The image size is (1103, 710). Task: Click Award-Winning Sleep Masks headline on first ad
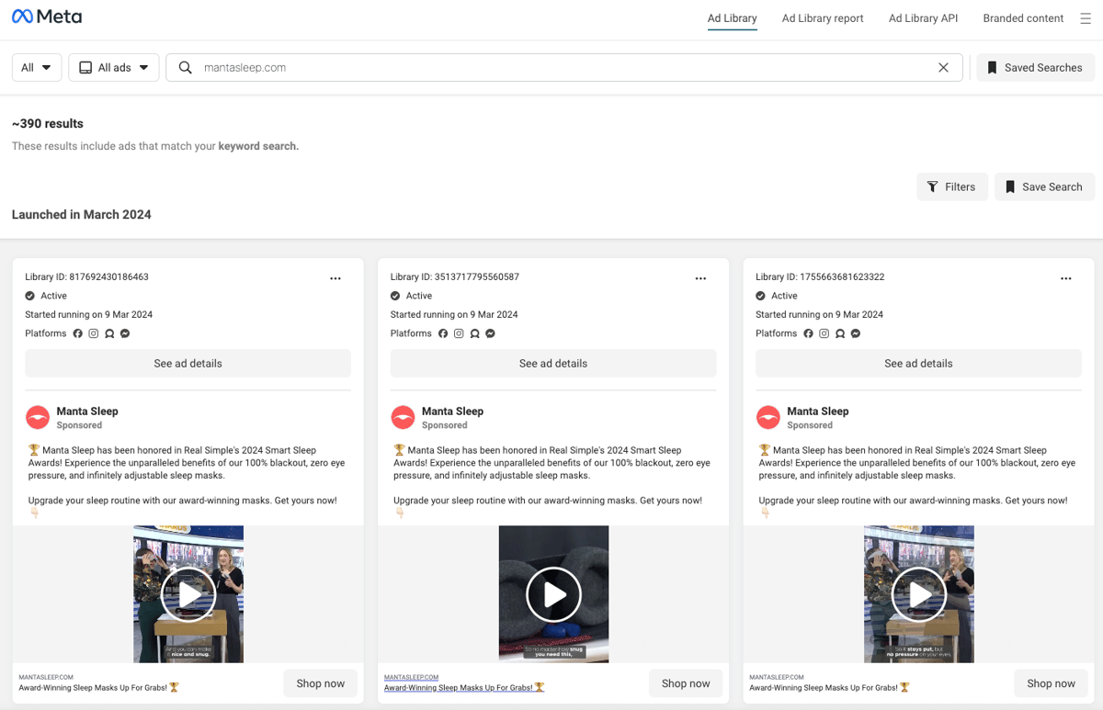pyautogui.click(x=99, y=687)
